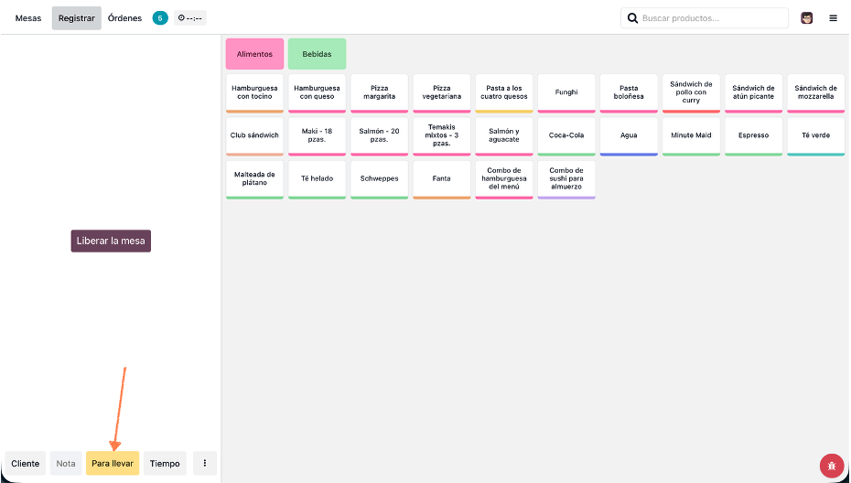Select the Té verde product
This screenshot has height=483, width=851.
tap(816, 136)
